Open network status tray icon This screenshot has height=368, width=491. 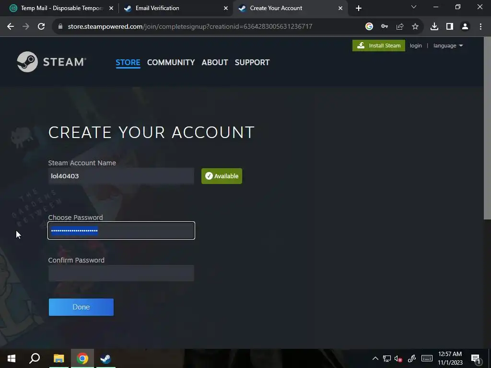(x=387, y=358)
